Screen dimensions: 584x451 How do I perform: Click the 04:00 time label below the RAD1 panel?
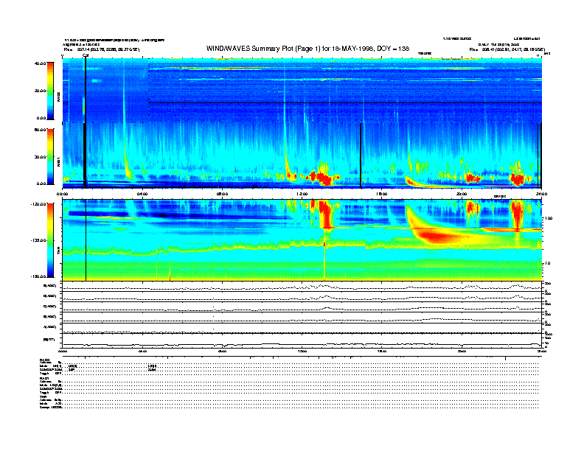(142, 194)
